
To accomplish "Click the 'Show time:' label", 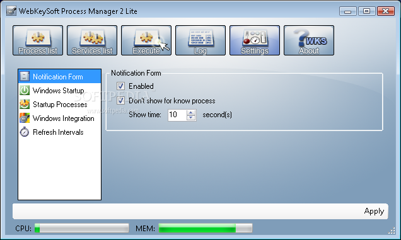I will coord(145,115).
